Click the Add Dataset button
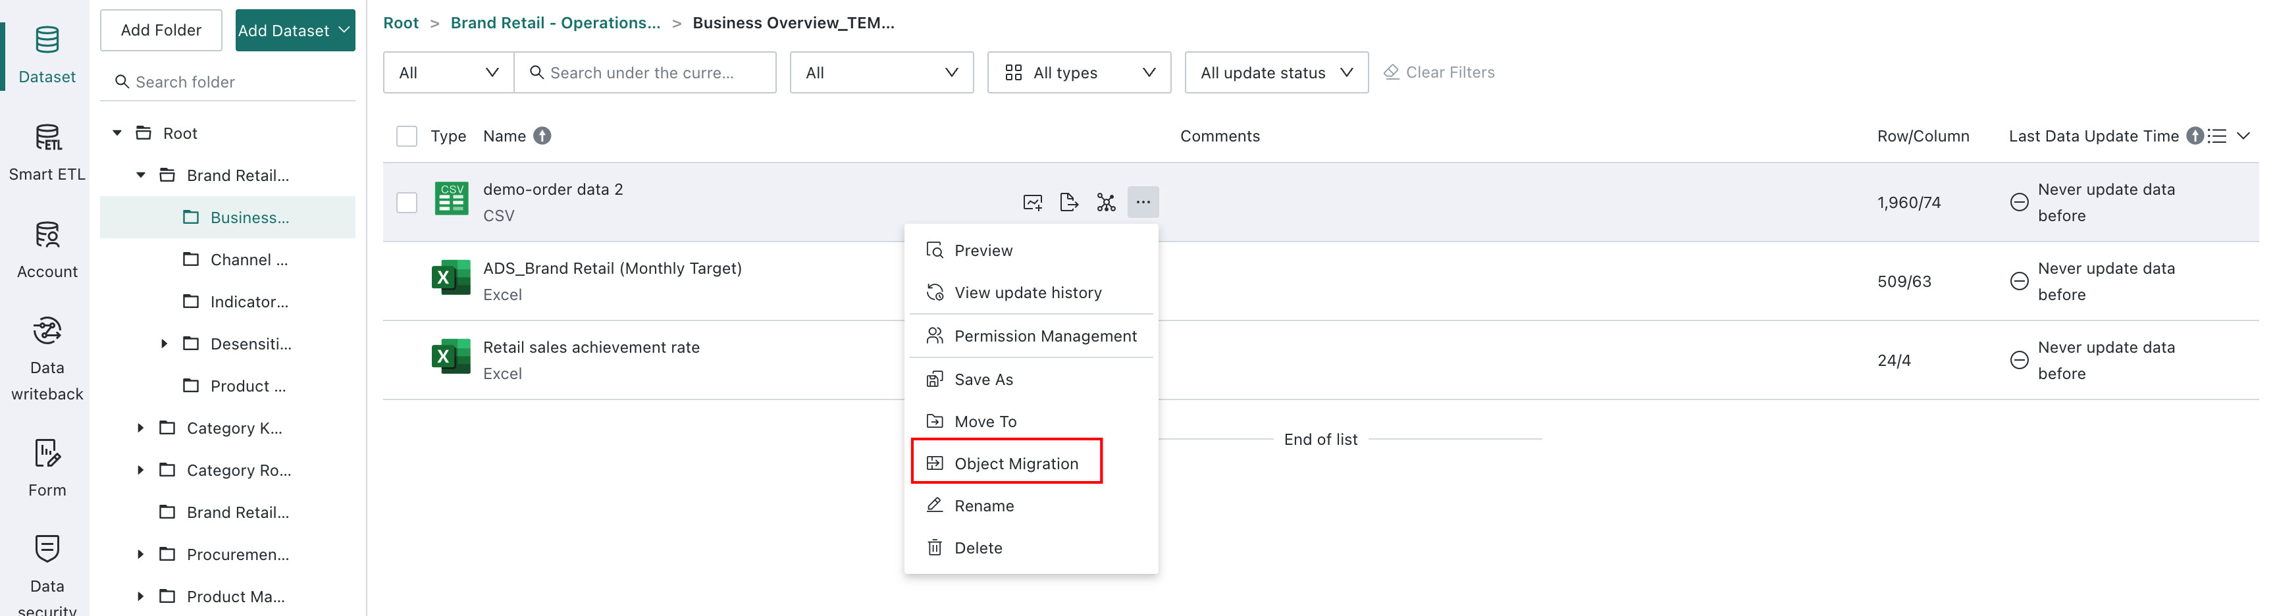The image size is (2275, 616). pos(295,30)
